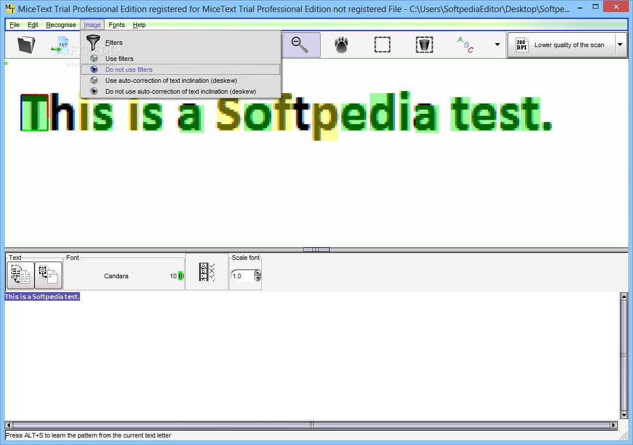Click the first text layout icon in Text group
This screenshot has height=445, width=633.
(x=21, y=275)
